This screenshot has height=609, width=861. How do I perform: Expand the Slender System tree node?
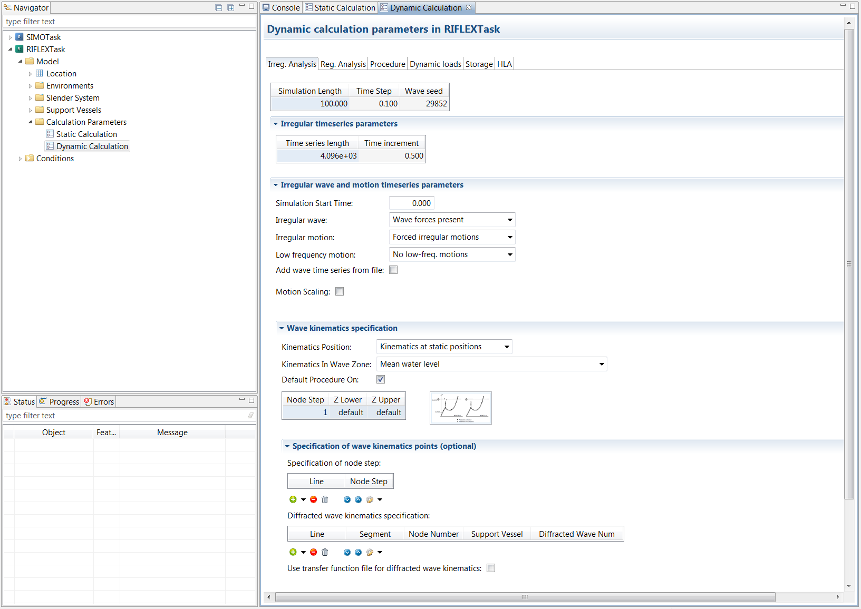point(30,98)
